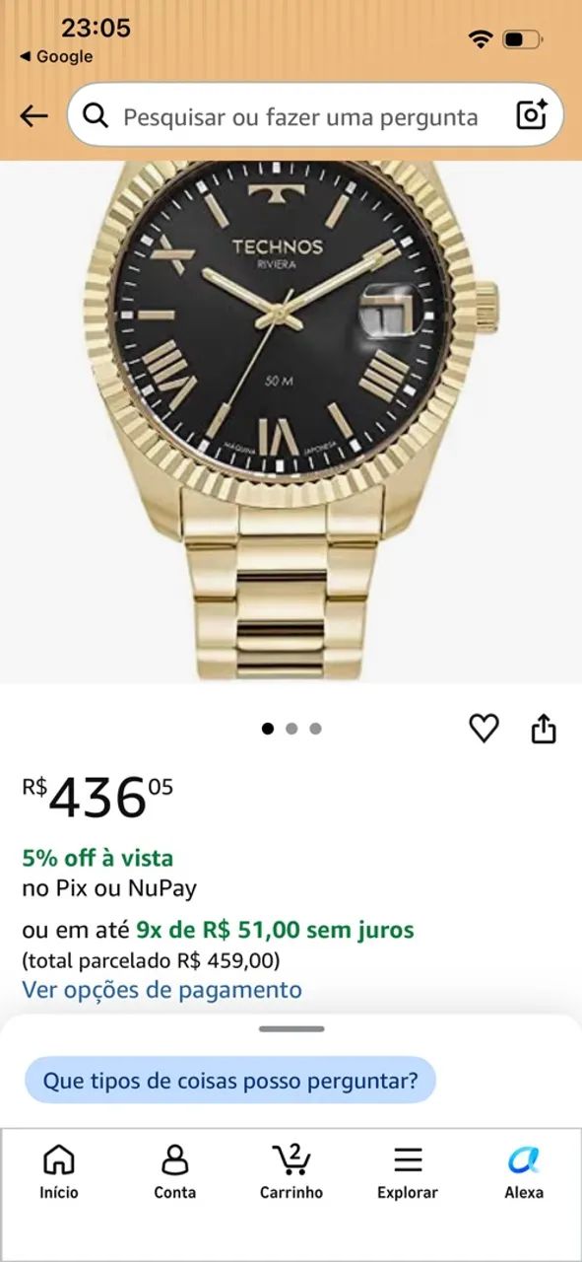Tap the back arrow icon

point(33,116)
